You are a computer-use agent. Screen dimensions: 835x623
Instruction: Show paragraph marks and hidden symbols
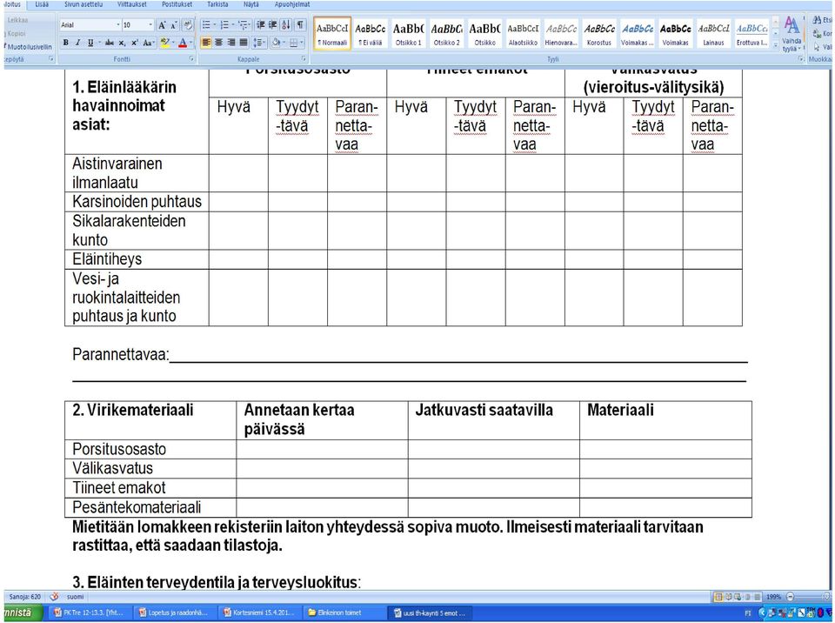300,25
